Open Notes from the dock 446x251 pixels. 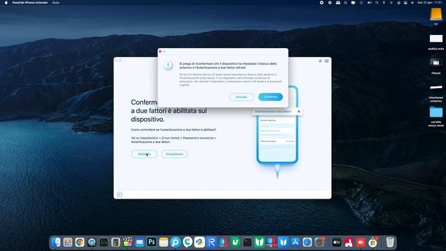[164, 242]
